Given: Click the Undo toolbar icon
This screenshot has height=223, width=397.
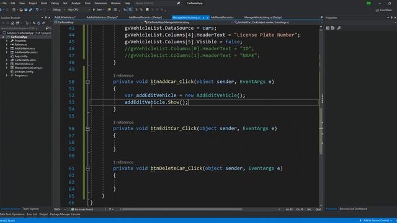Looking at the screenshot, I should (x=37, y=10).
